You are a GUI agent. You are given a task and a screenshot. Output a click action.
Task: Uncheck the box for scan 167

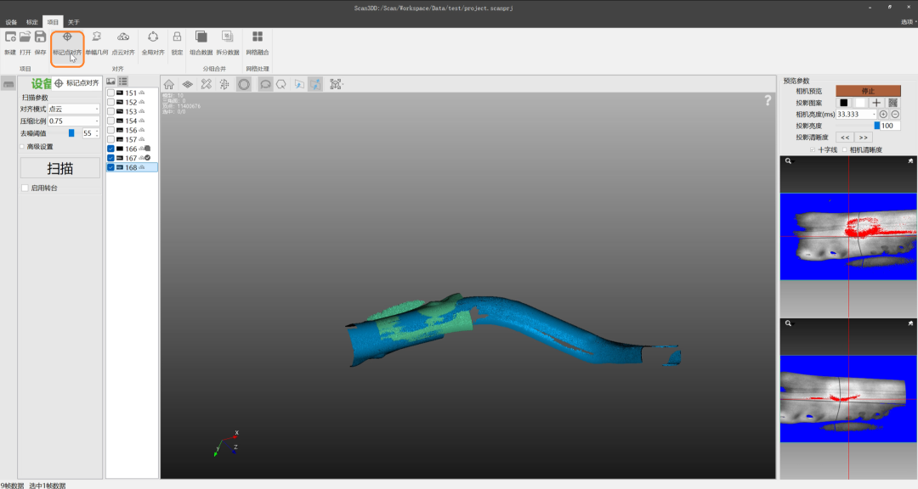[x=110, y=158]
